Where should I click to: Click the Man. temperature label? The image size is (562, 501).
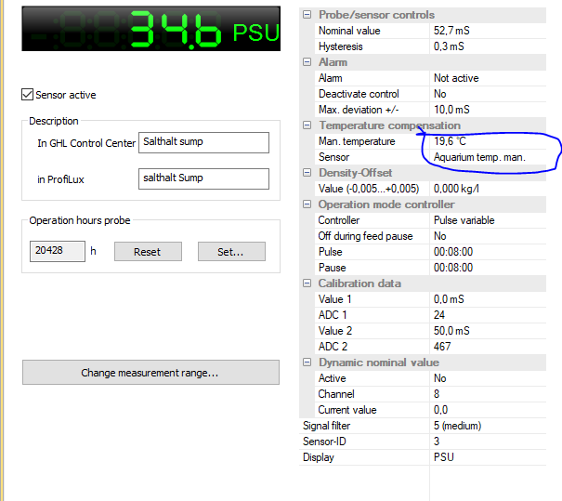click(357, 141)
